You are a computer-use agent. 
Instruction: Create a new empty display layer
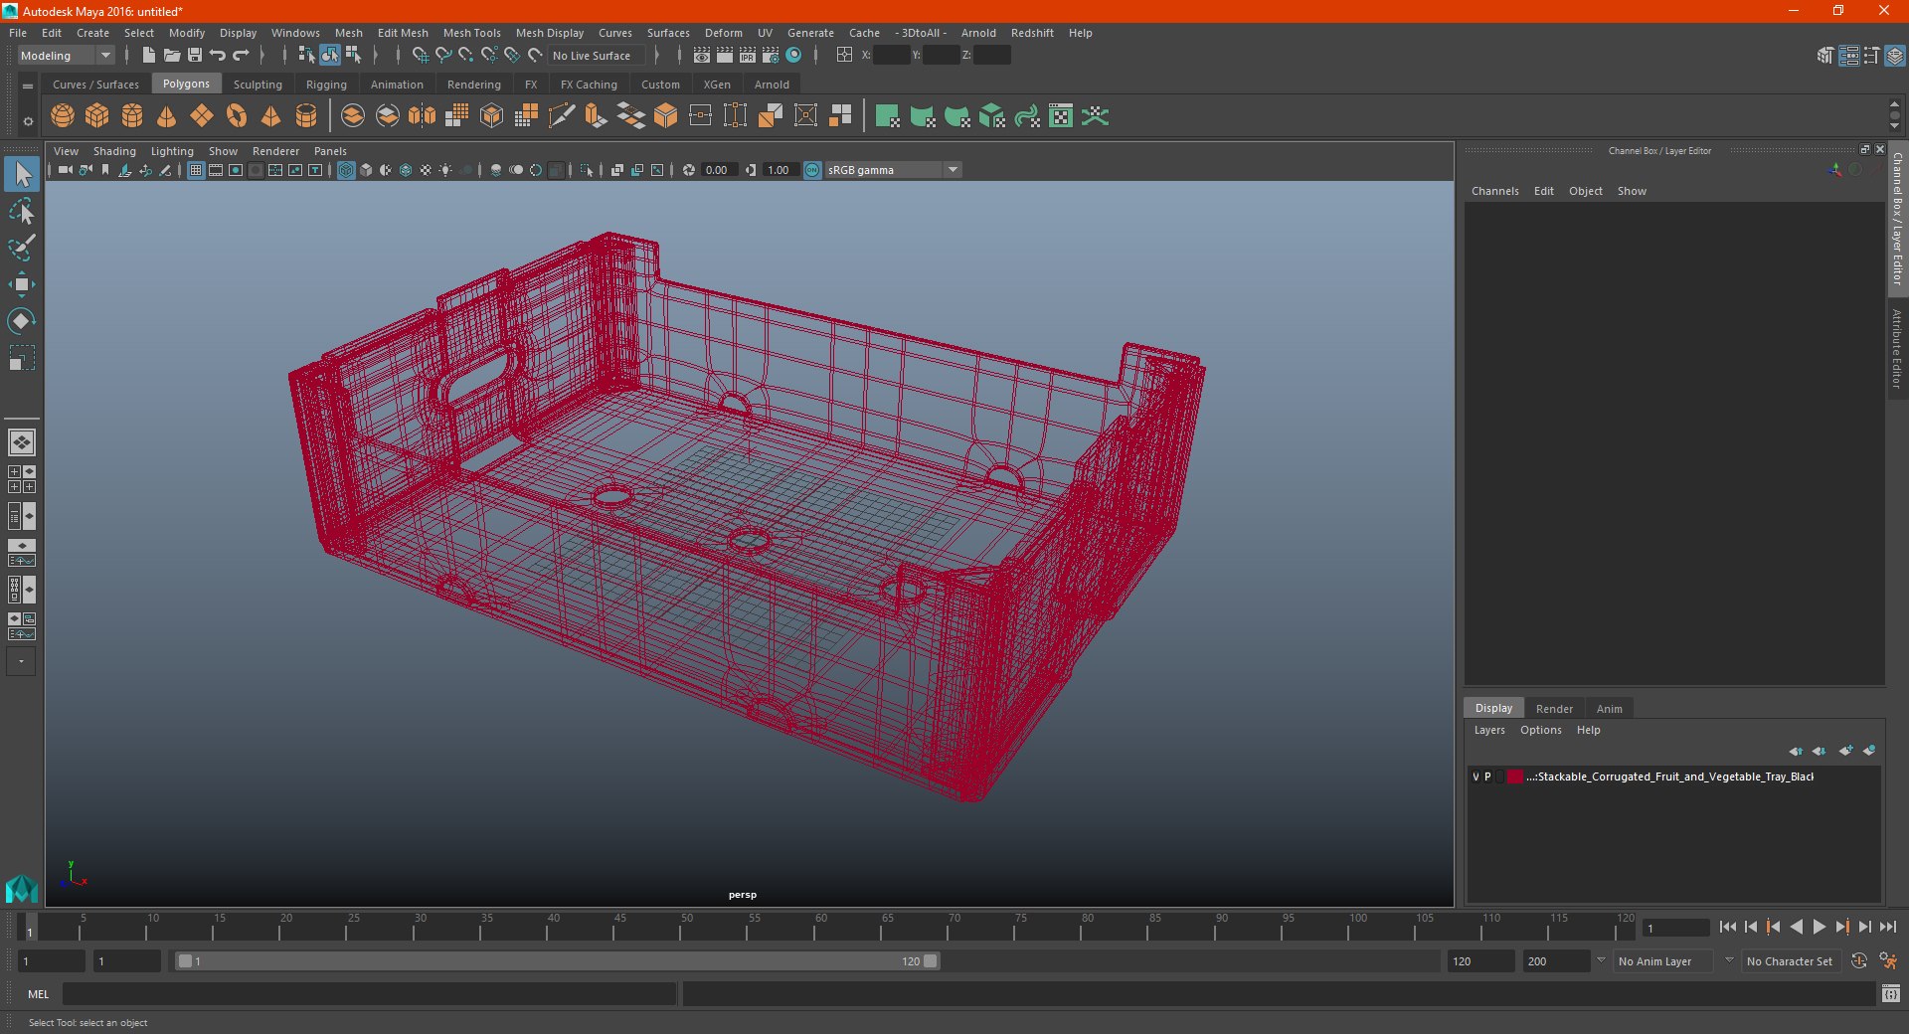point(1846,751)
